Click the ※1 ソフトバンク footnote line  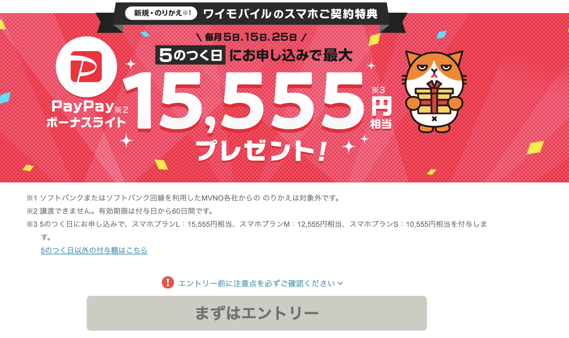click(183, 198)
